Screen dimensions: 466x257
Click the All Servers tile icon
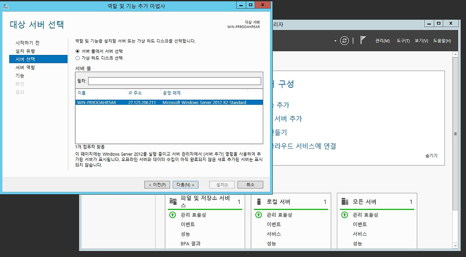(x=345, y=202)
